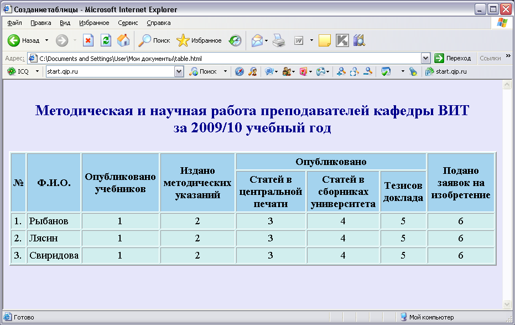
Task: Open the start.qip.ru link in ICQ toolbar
Action: click(x=446, y=71)
